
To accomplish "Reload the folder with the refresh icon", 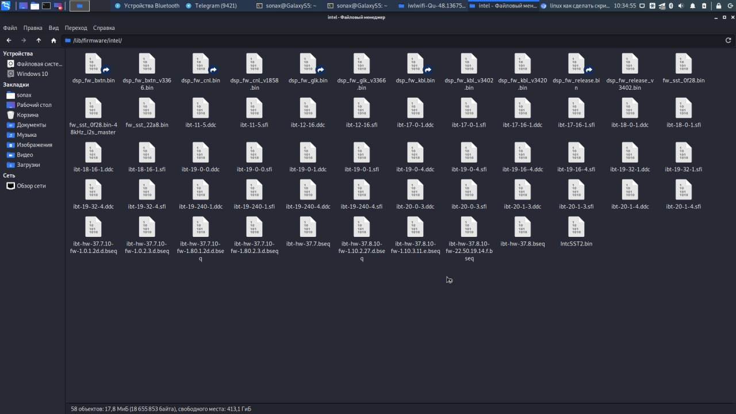I will (x=728, y=40).
